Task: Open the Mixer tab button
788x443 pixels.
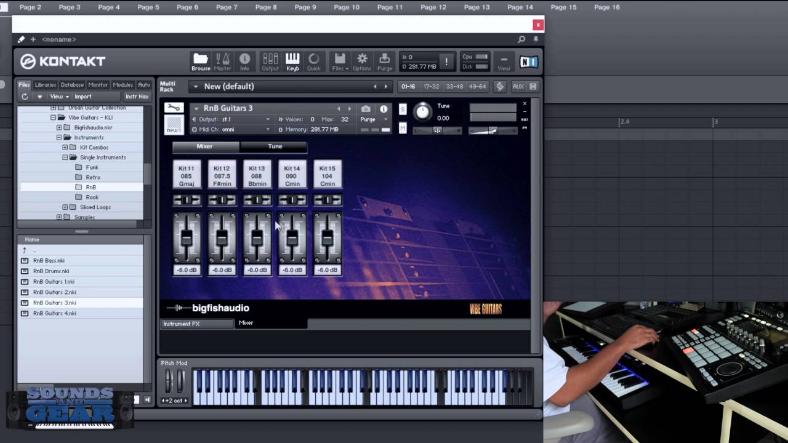Action: pyautogui.click(x=205, y=146)
